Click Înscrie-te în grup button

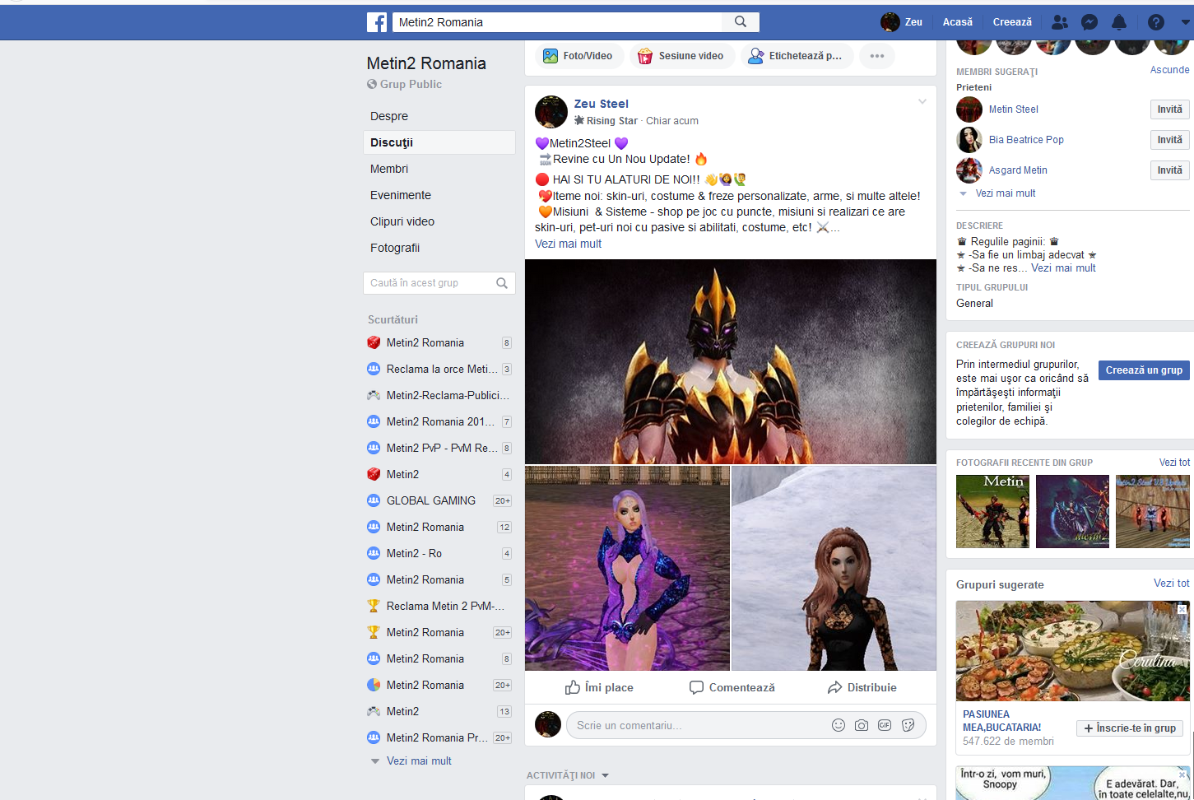pos(1130,728)
